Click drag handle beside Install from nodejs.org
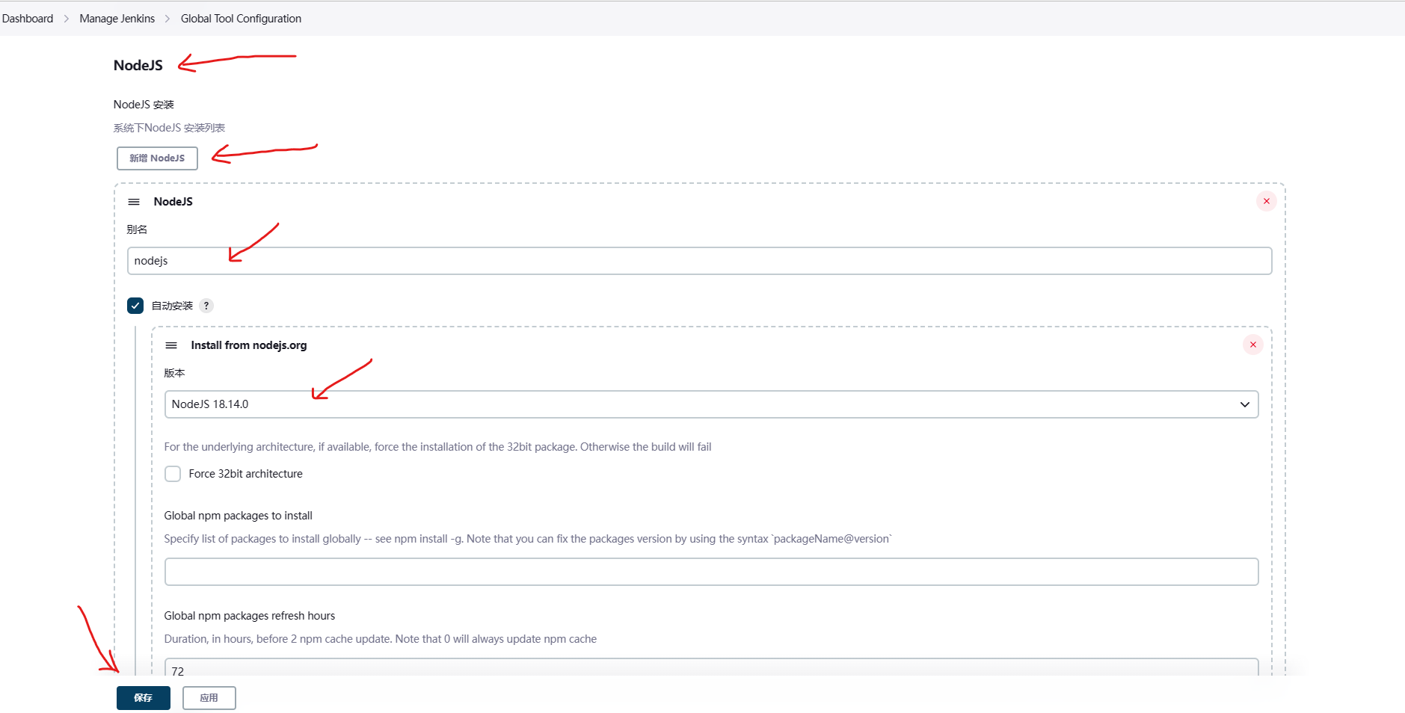1405x713 pixels. [171, 345]
